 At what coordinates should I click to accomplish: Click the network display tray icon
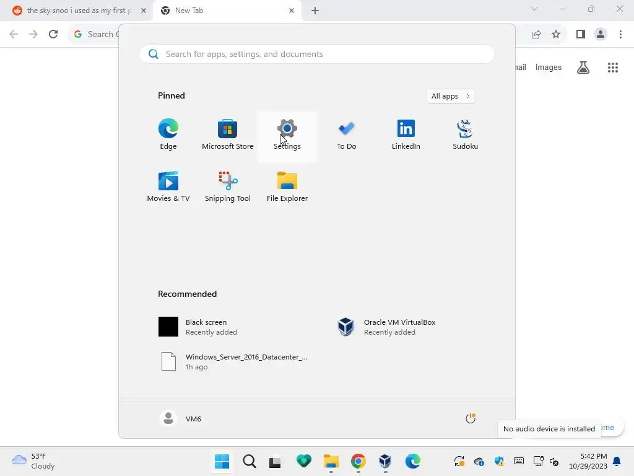coord(538,461)
